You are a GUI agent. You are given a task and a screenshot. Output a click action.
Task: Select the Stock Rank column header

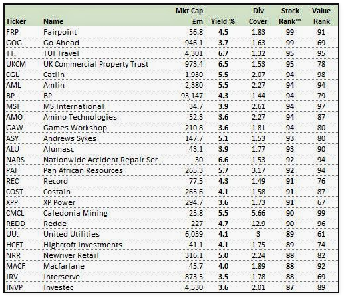[x=290, y=16]
